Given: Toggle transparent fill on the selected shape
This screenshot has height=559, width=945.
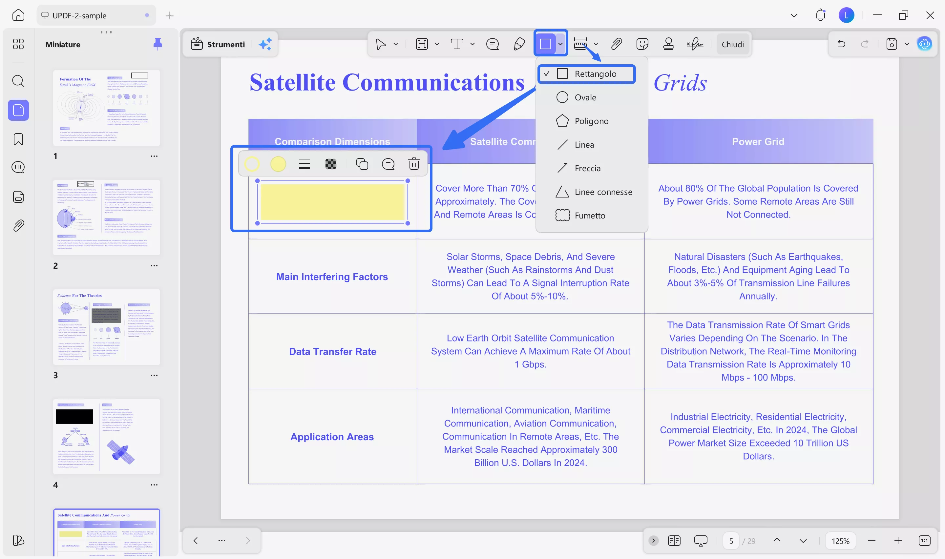Looking at the screenshot, I should pos(330,163).
